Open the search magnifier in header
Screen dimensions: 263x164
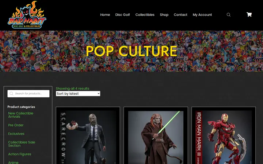tap(228, 15)
